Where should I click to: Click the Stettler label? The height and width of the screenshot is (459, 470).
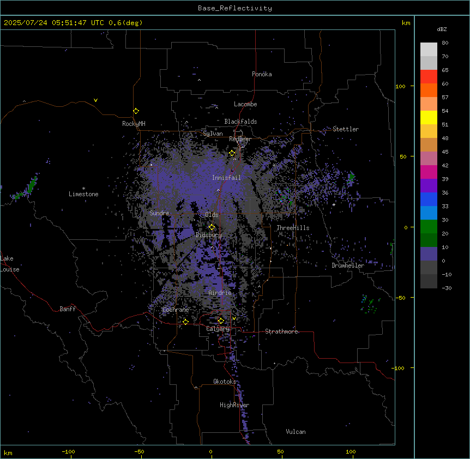(x=346, y=129)
